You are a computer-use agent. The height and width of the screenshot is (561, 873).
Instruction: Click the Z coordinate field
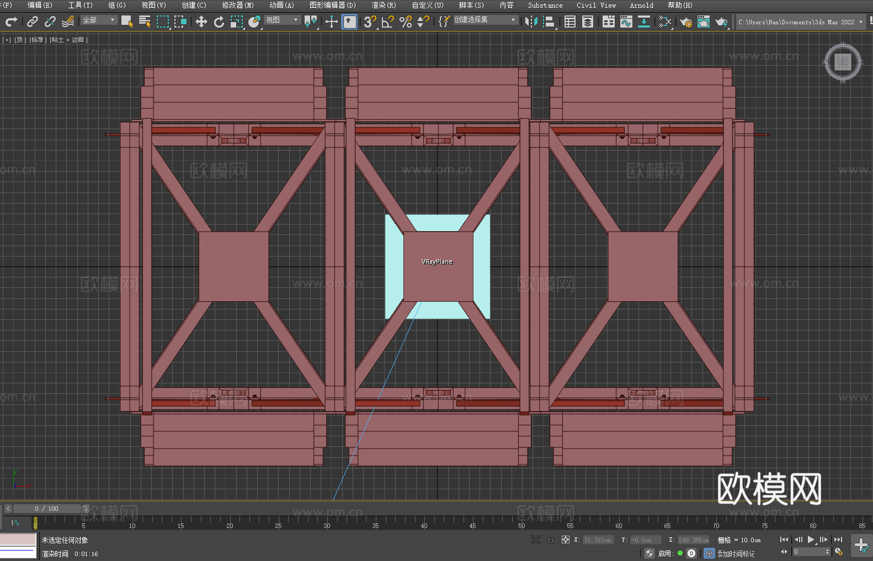point(693,540)
